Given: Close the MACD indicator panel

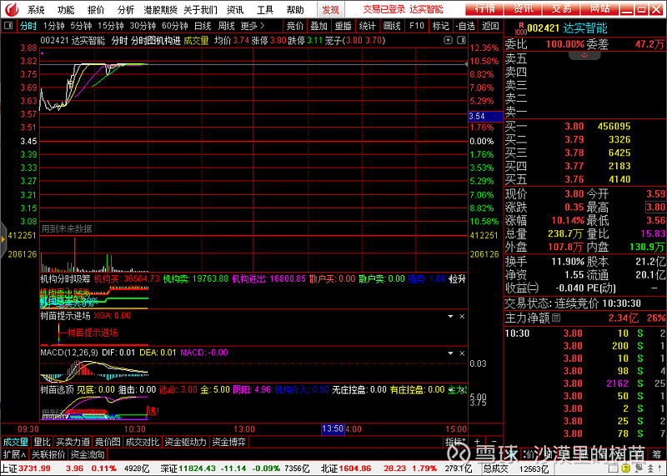Looking at the screenshot, I should (462, 353).
